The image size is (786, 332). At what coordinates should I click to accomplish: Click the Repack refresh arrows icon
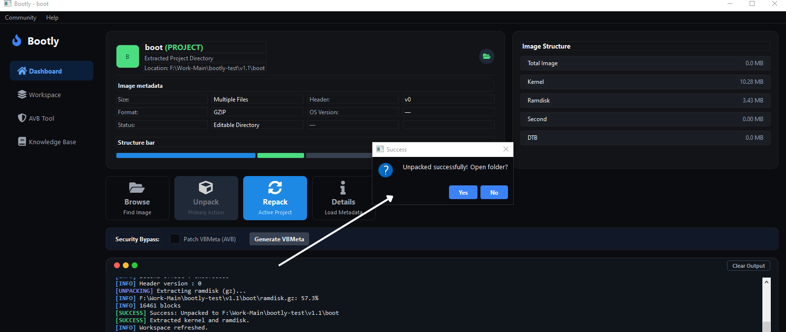275,187
